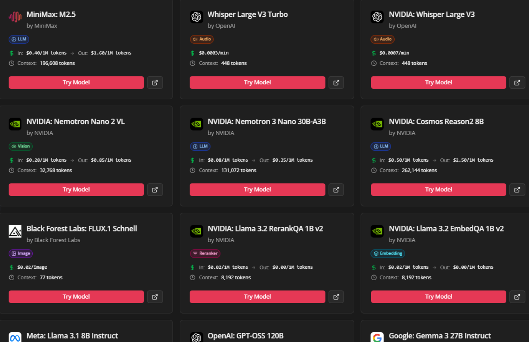The width and height of the screenshot is (529, 342).
Task: Click the Audio tag on NVIDIA: Whisper Large V3
Action: pyautogui.click(x=383, y=39)
